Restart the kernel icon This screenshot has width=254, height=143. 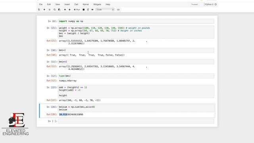[x=88, y=10]
